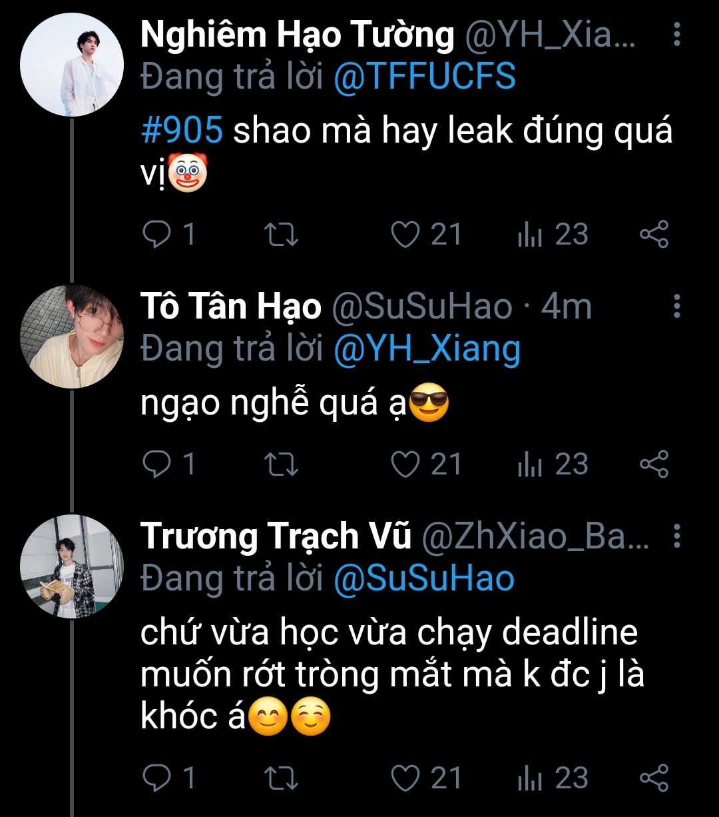
Task: Open more options on Trương Trạch Vũ's tweet
Action: click(x=676, y=536)
